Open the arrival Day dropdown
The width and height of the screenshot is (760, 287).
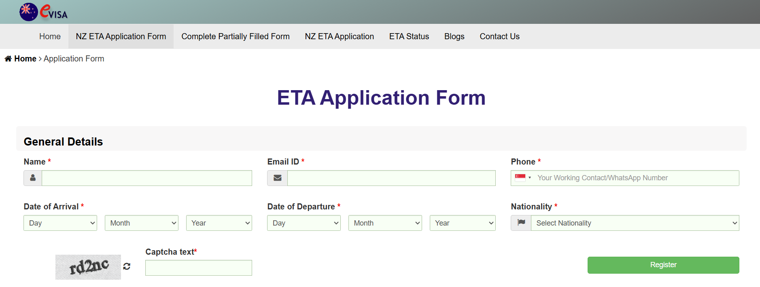click(60, 223)
